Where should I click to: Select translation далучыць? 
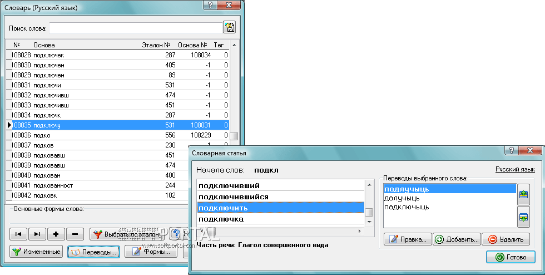click(450, 198)
